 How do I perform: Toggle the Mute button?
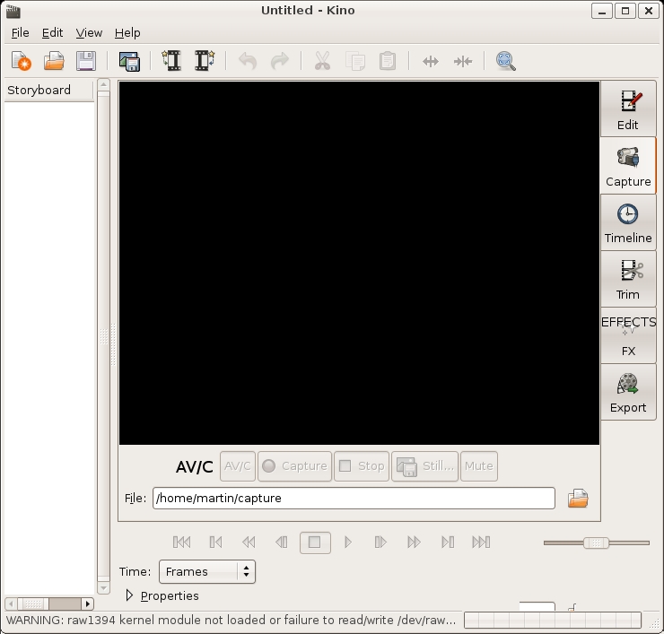point(478,466)
